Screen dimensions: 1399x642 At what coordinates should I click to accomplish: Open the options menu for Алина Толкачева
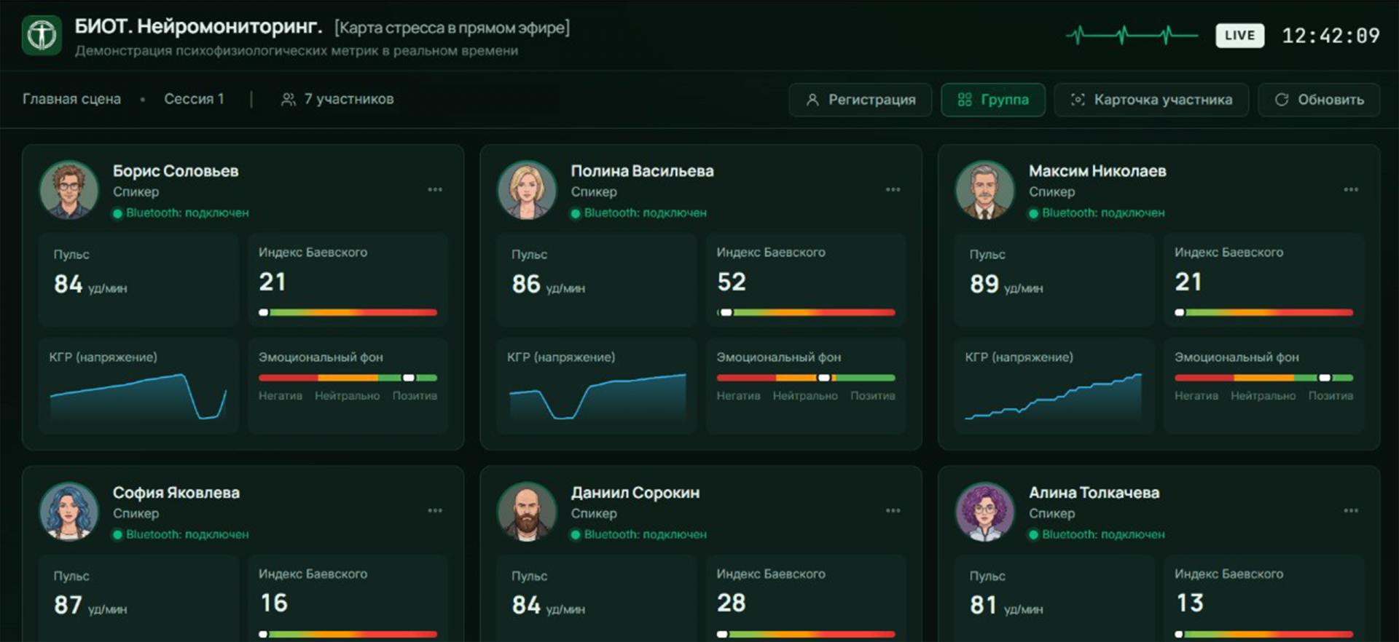(x=1351, y=510)
